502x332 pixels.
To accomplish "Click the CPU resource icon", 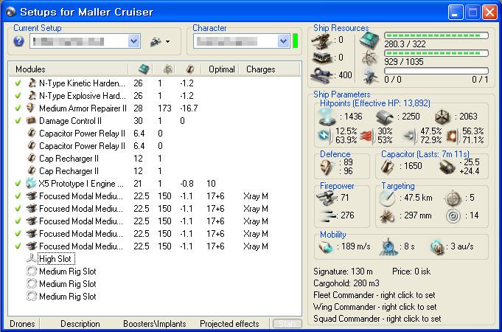I will 369,41.
